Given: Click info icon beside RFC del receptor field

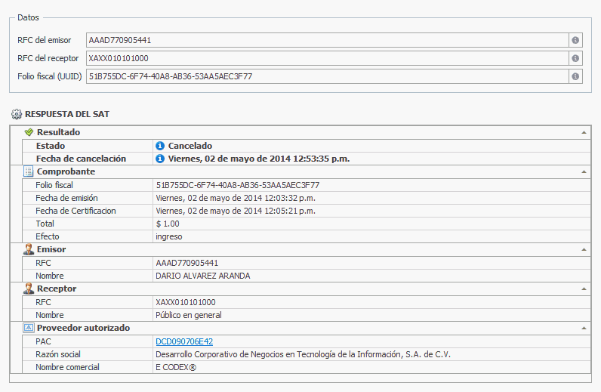Looking at the screenshot, I should coord(575,59).
